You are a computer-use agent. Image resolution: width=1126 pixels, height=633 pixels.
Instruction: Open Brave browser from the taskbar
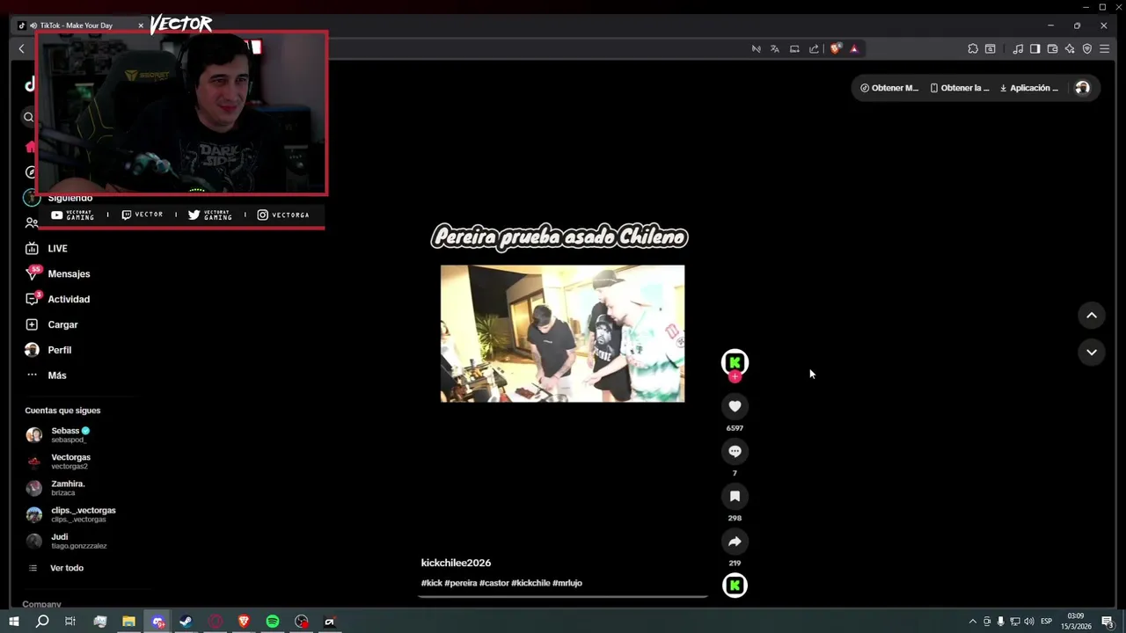coord(244,622)
